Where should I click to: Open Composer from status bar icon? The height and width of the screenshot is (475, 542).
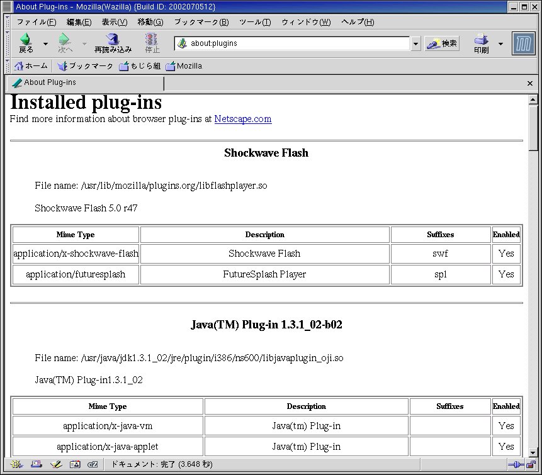pyautogui.click(x=55, y=465)
